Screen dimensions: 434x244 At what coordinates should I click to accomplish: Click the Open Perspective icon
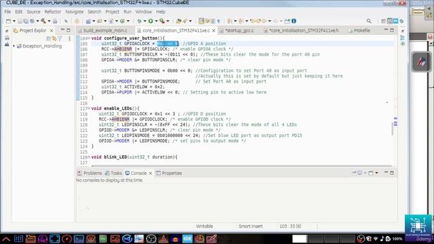point(383,21)
